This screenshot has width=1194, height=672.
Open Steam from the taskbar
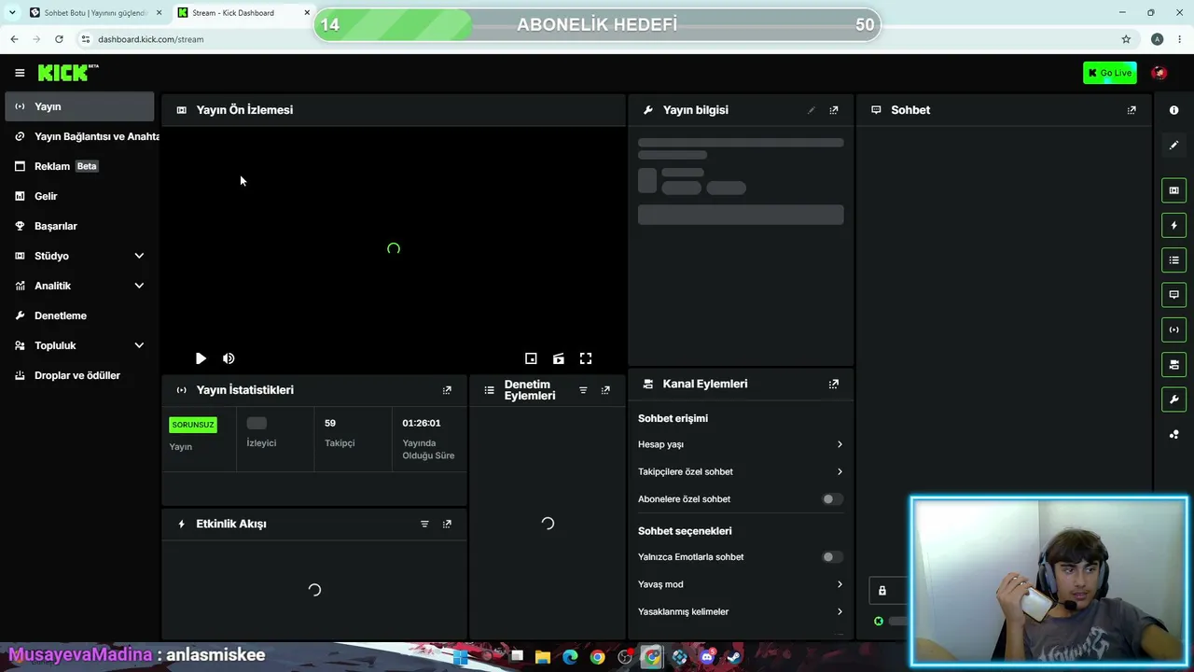point(734,657)
